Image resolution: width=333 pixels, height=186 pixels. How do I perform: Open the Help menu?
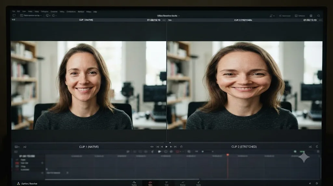[x=95, y=12]
